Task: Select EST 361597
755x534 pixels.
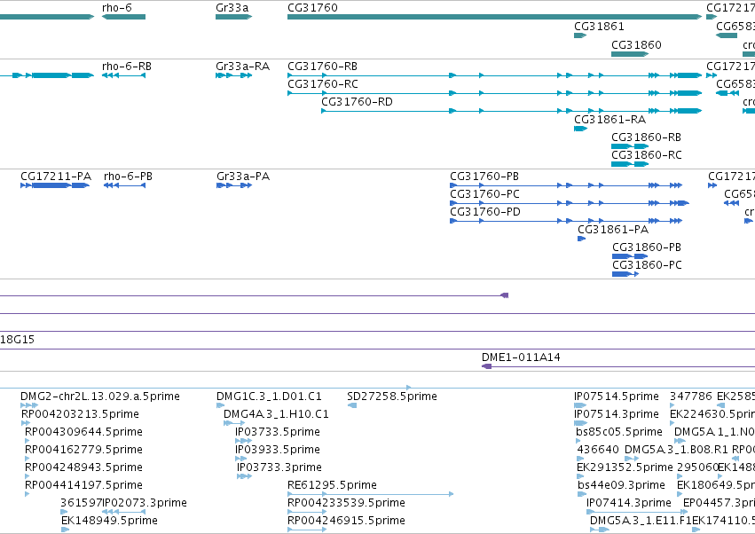Action: 64,513
